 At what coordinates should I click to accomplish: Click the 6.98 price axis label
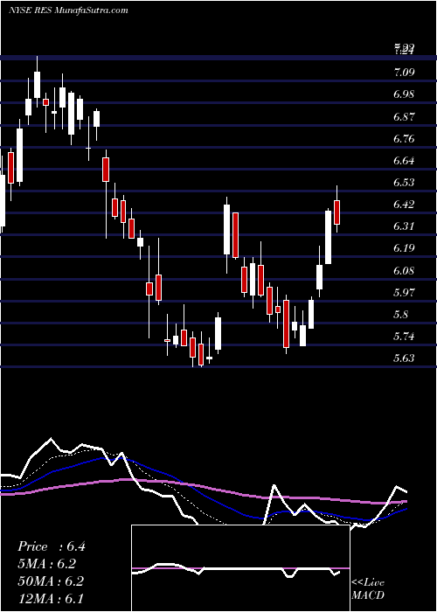404,94
